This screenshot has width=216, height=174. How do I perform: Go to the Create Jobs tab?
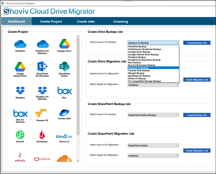(x=86, y=21)
